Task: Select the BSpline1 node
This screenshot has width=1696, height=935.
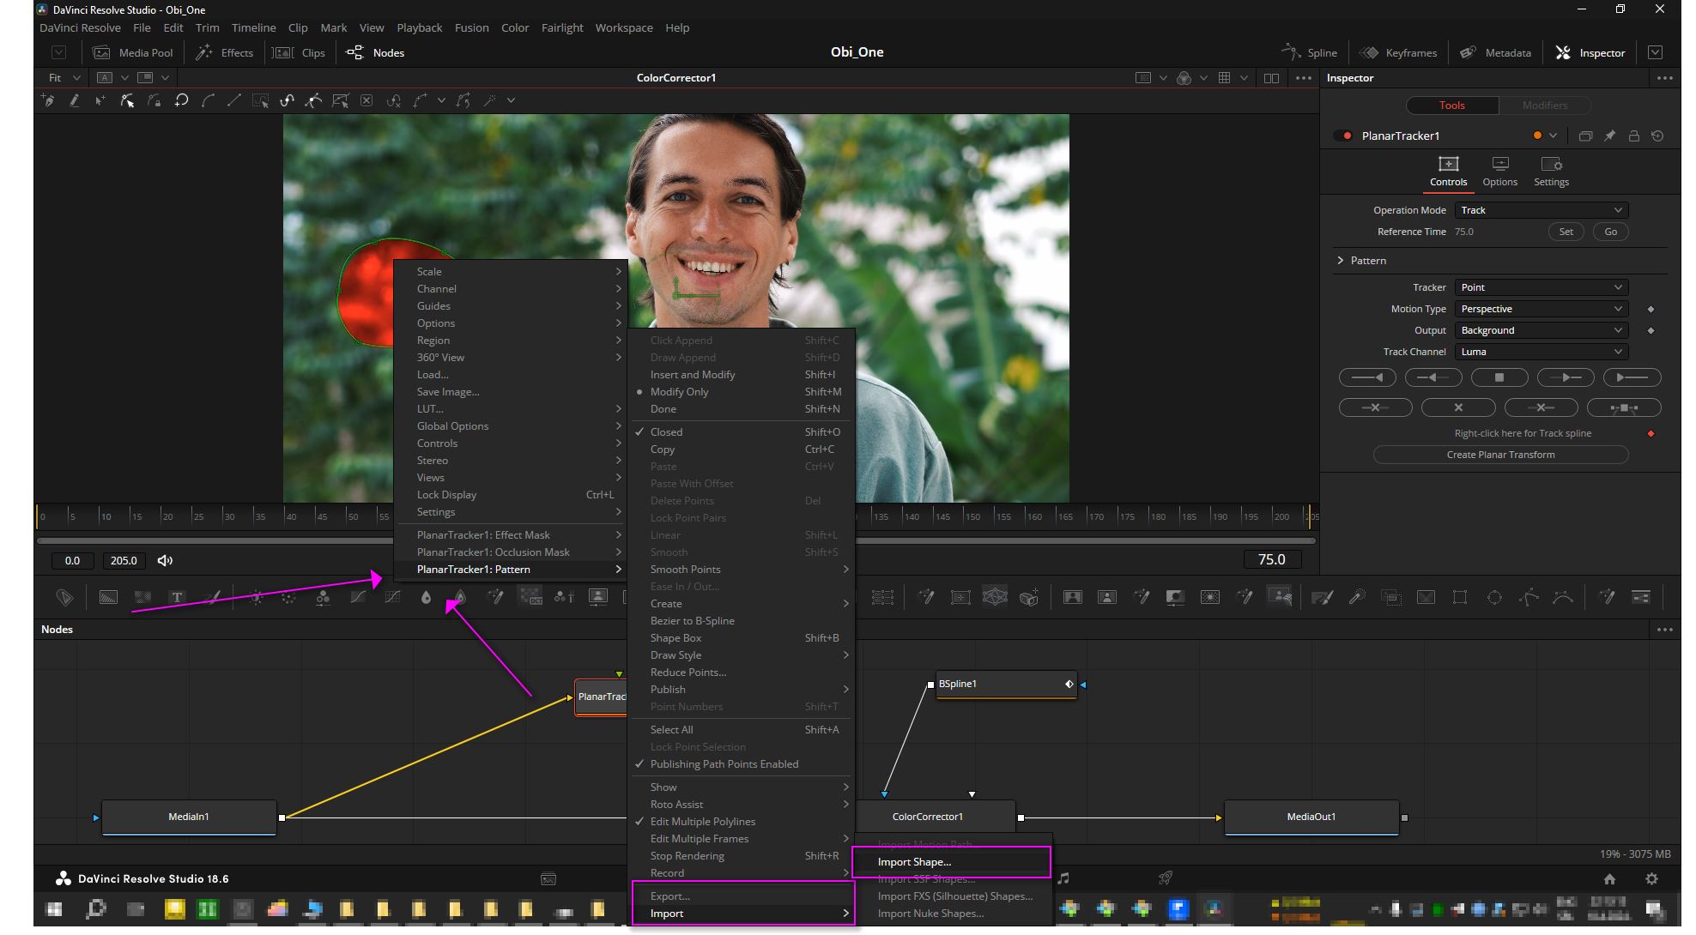Action: (1005, 685)
